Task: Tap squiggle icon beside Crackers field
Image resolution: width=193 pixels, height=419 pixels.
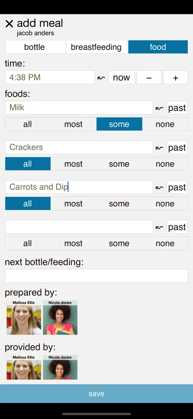Action: (159, 148)
